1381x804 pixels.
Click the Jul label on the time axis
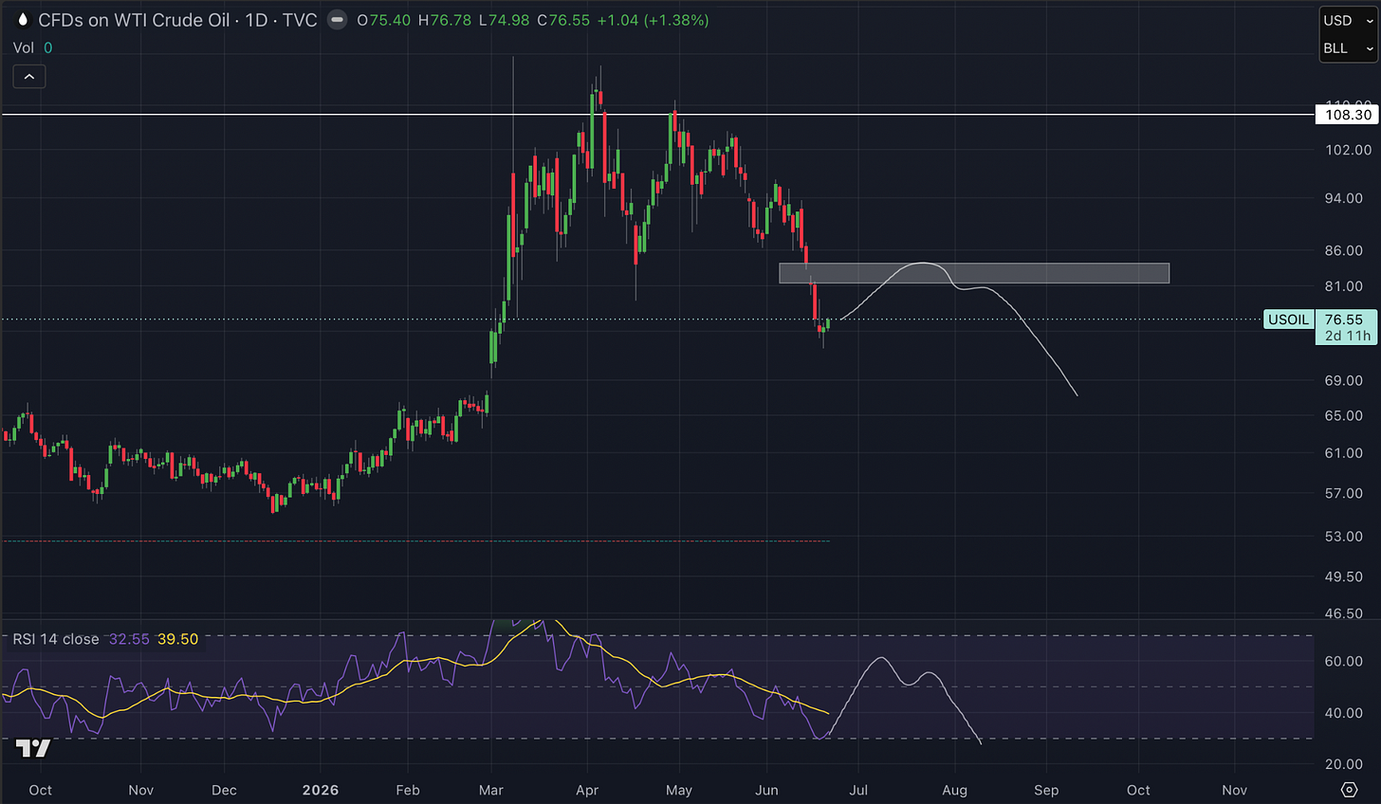click(x=858, y=790)
